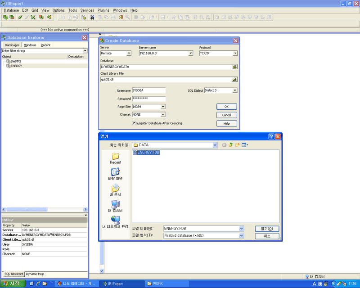
Task: Click the Database Explorer horizontal scrollbar
Action: point(45,209)
